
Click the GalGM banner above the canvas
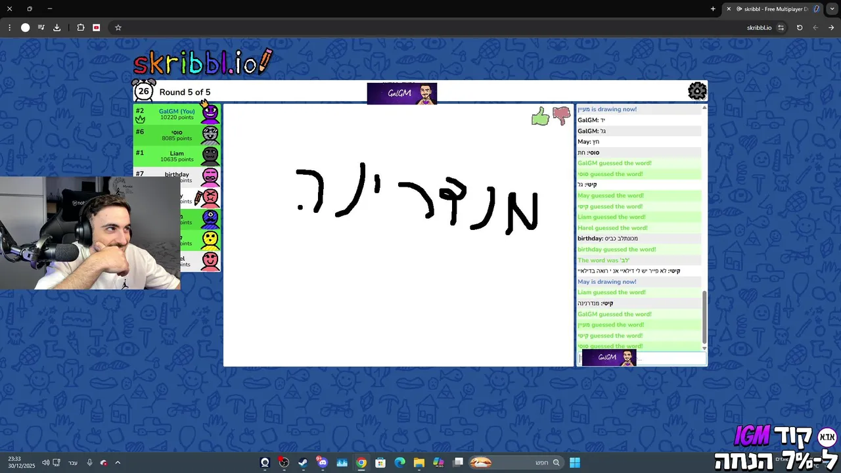[401, 93]
